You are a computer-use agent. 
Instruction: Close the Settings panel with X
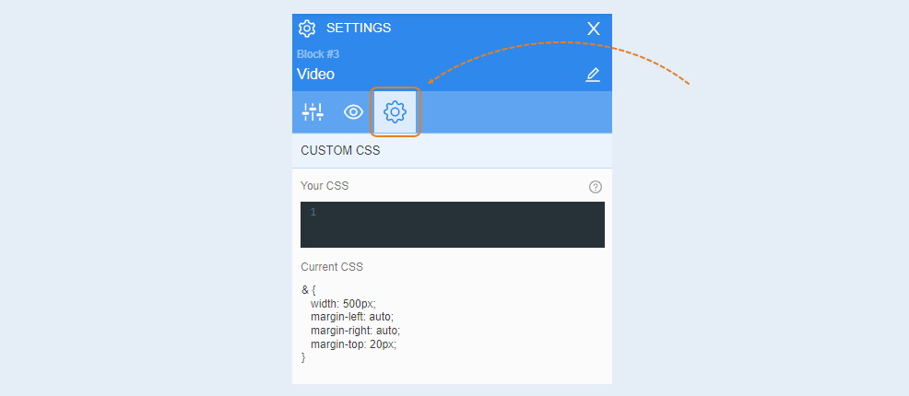click(x=593, y=29)
